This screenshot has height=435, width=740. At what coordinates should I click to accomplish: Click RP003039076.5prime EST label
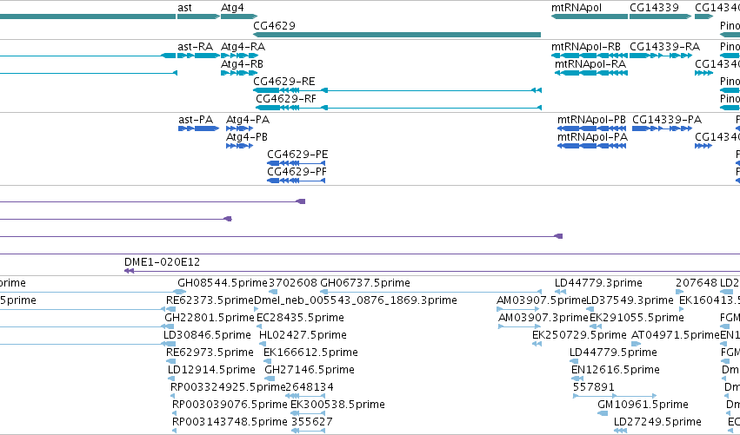click(230, 405)
